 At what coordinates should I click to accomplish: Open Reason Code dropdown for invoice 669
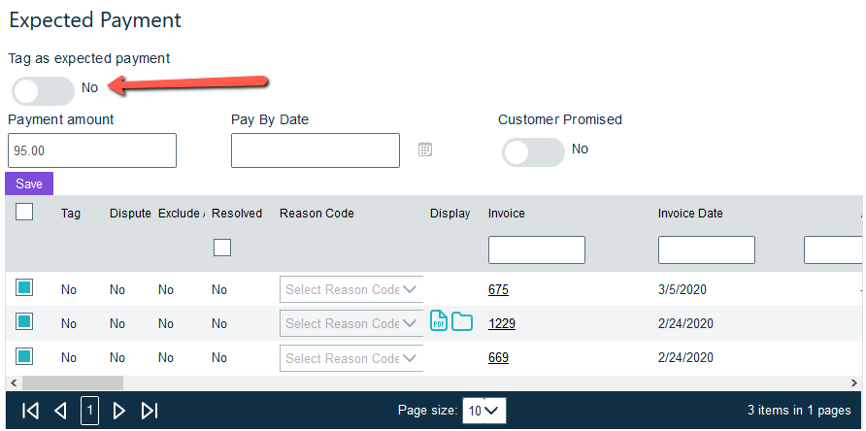[351, 358]
